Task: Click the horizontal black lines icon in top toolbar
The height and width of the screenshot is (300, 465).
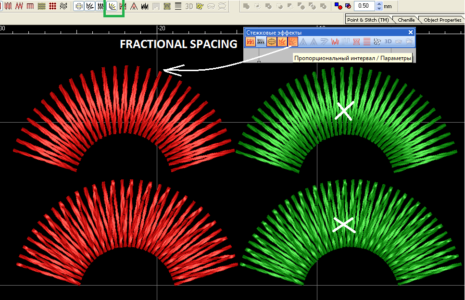Action: (x=178, y=6)
